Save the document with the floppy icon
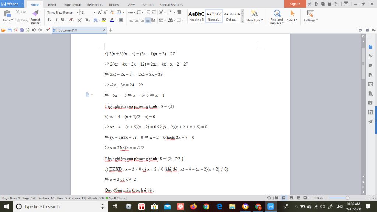This screenshot has width=377, height=212. click(x=10, y=30)
